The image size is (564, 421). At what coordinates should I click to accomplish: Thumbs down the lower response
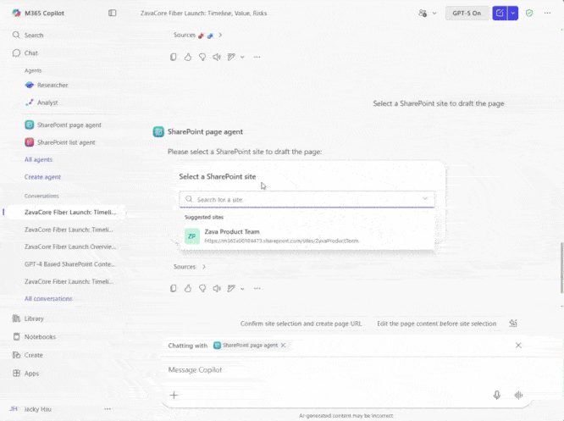point(202,288)
